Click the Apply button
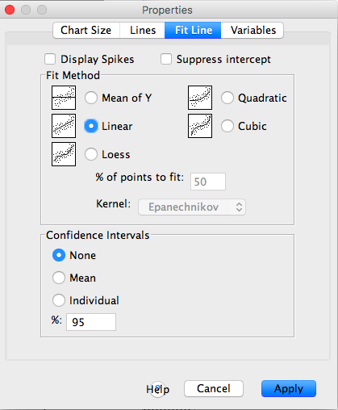Image resolution: width=338 pixels, height=410 pixels. tap(289, 389)
